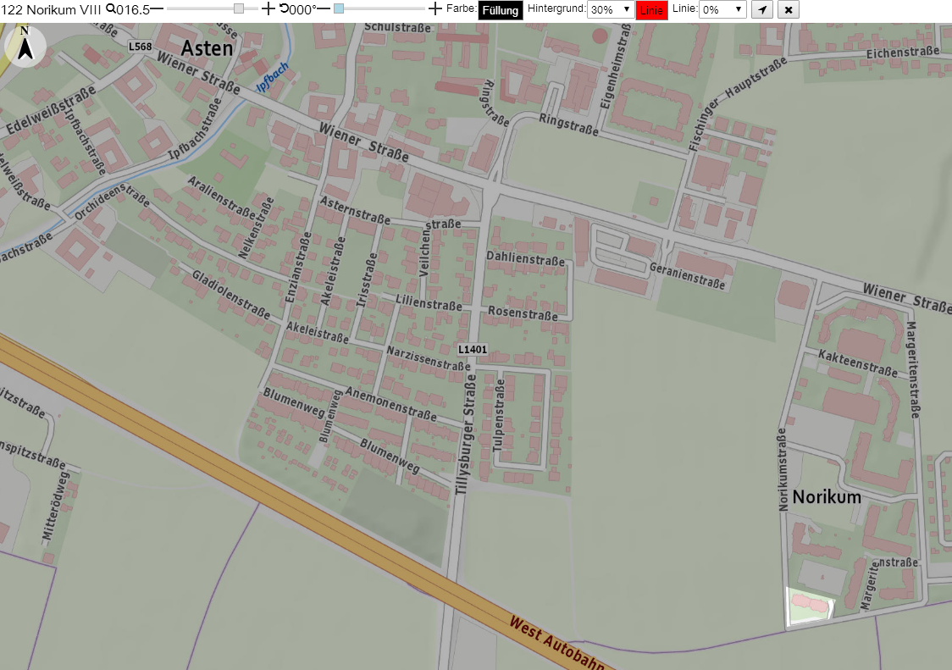
Task: Open the Hintergrund 30% dropdown
Action: (610, 9)
